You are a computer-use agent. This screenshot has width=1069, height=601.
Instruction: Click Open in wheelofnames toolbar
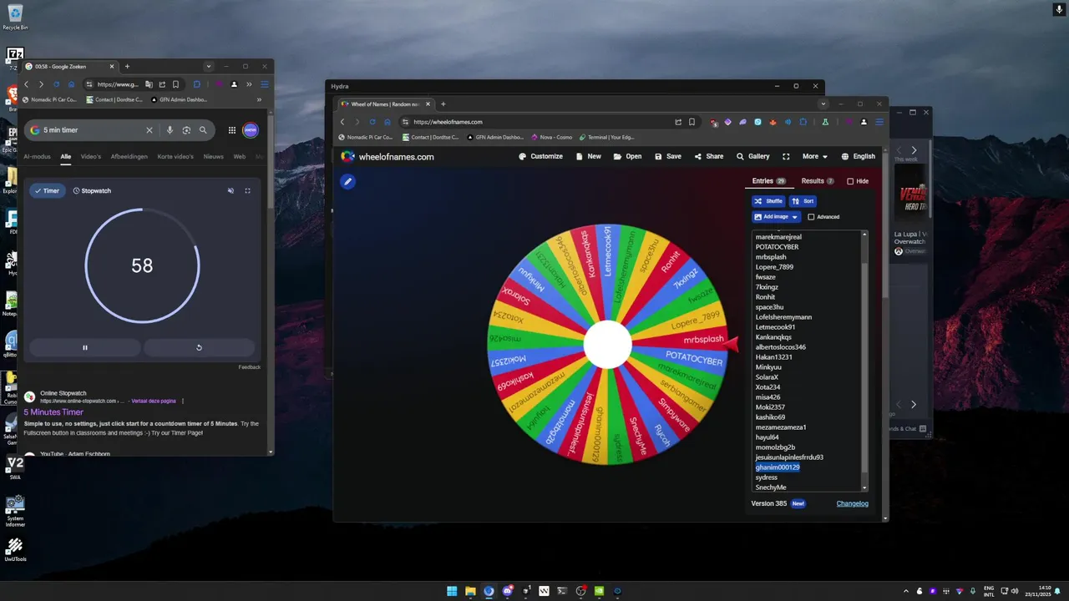(627, 156)
